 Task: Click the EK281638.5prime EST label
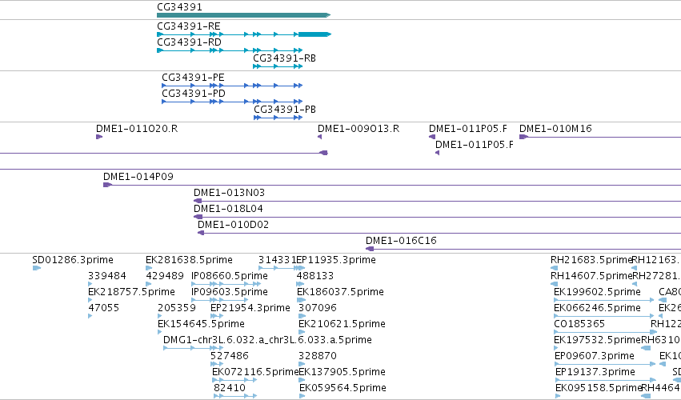click(x=190, y=260)
